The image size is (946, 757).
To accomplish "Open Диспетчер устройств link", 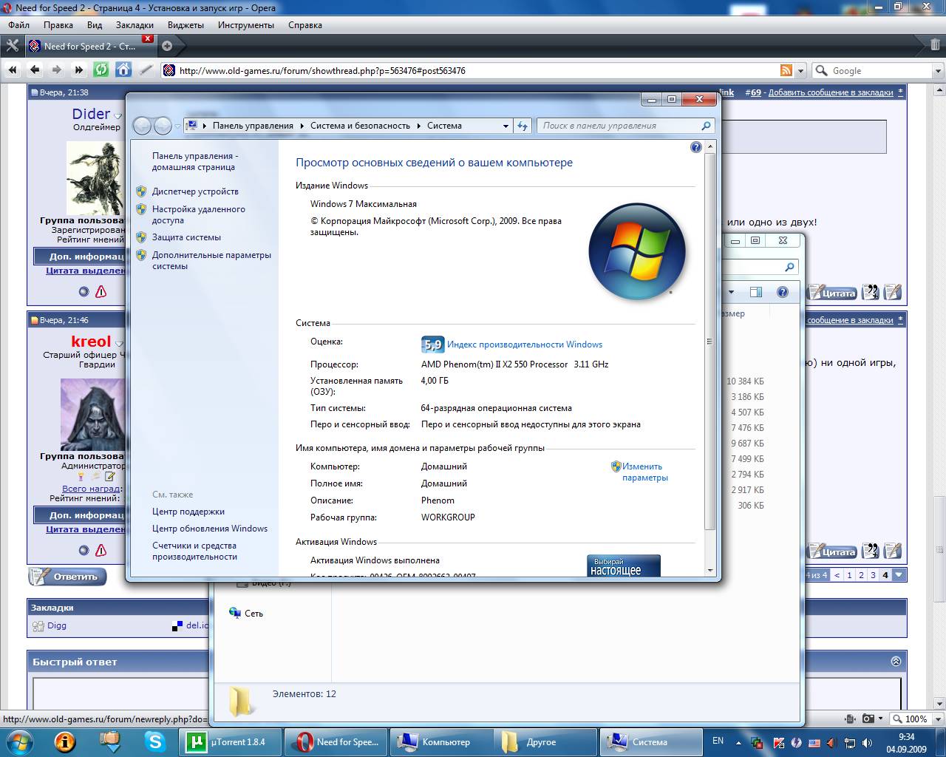I will (x=195, y=191).
